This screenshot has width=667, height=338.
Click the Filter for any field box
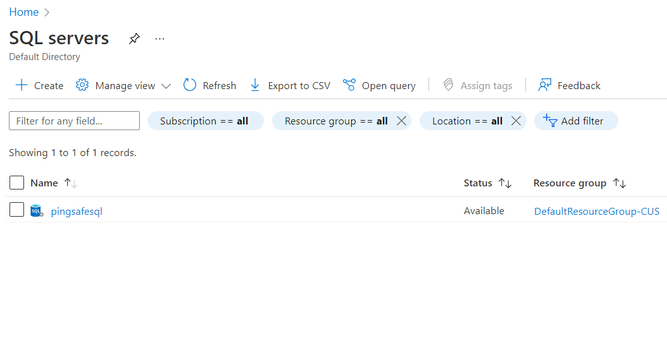(x=74, y=121)
